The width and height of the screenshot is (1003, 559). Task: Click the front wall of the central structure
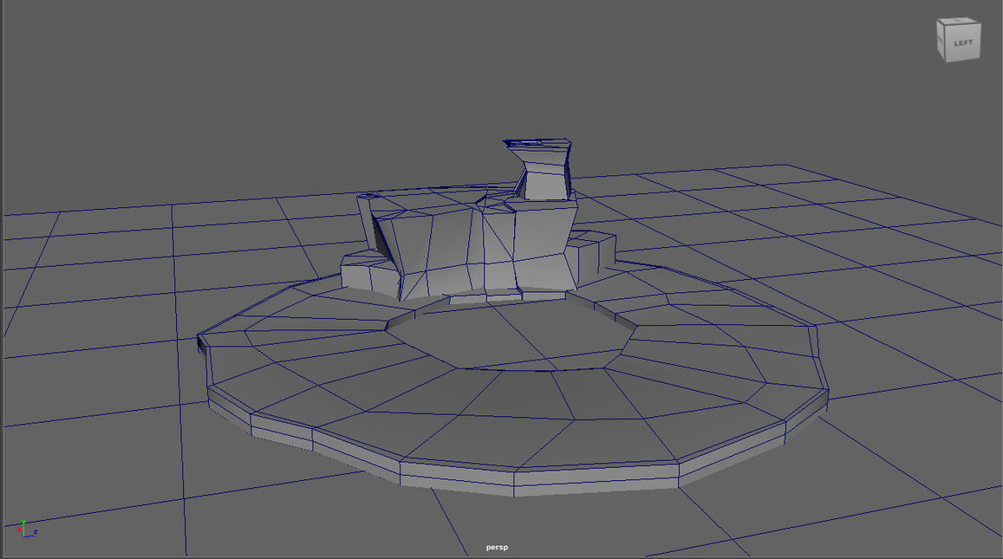click(451, 251)
